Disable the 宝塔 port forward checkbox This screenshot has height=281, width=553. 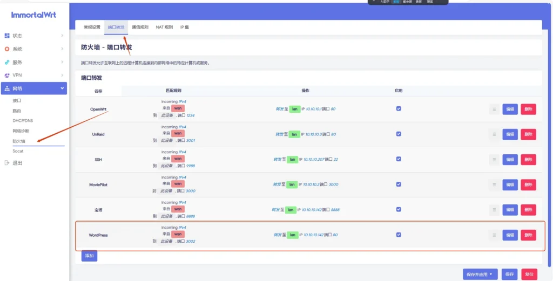pos(399,209)
